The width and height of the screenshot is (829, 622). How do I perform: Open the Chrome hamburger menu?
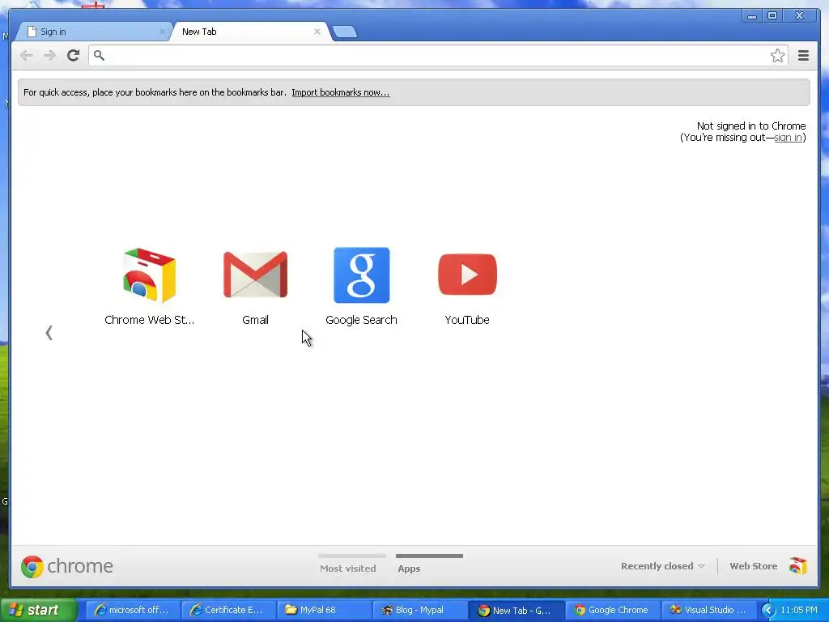coord(803,56)
